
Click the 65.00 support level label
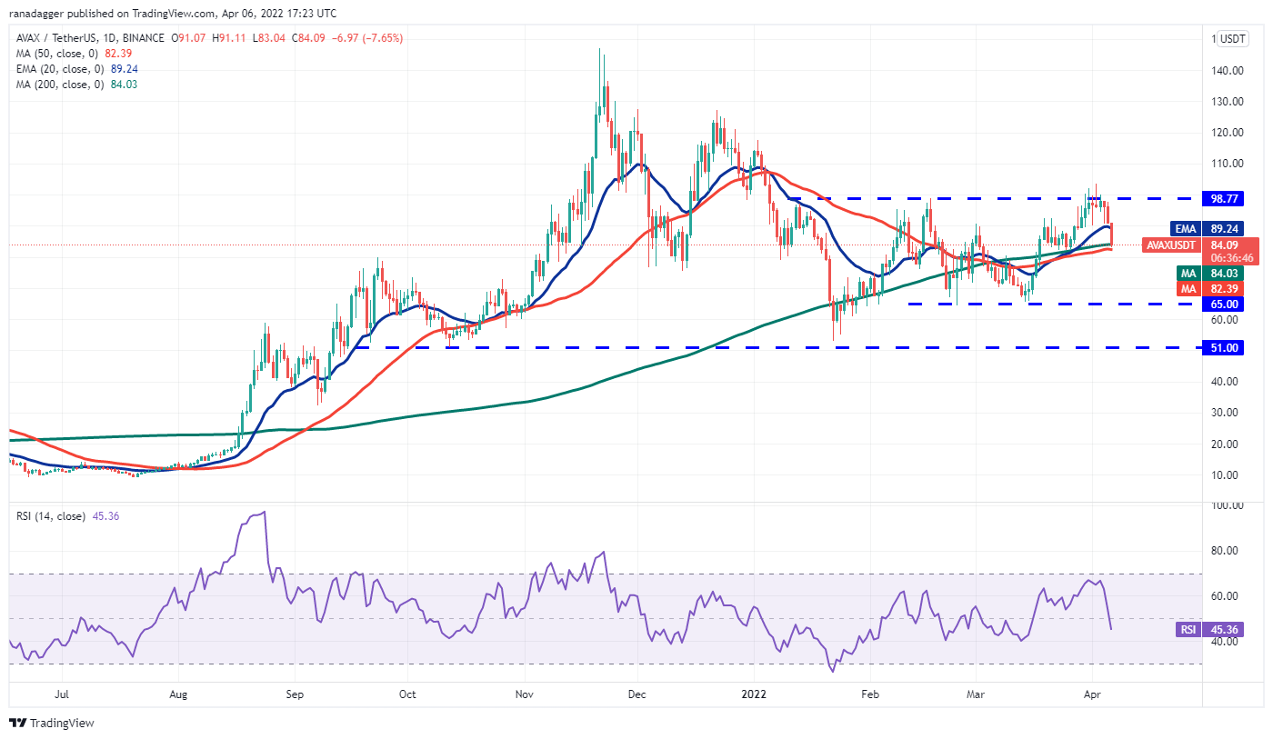(1220, 304)
